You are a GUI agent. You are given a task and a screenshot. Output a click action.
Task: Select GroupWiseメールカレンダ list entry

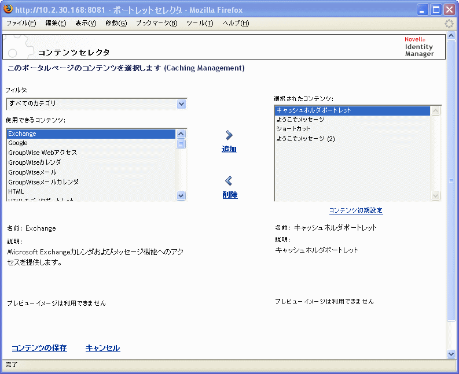click(91, 182)
